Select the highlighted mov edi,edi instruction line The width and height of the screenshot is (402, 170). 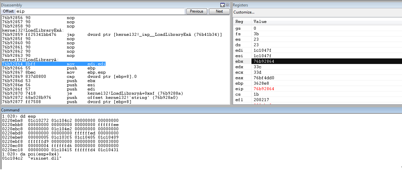pyautogui.click(x=54, y=64)
